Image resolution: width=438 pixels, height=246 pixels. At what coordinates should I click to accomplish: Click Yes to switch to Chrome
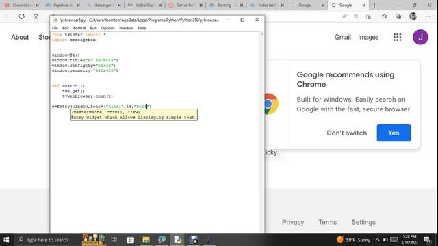click(x=394, y=133)
